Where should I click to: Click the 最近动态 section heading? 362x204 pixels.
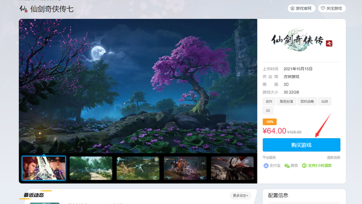click(x=34, y=195)
